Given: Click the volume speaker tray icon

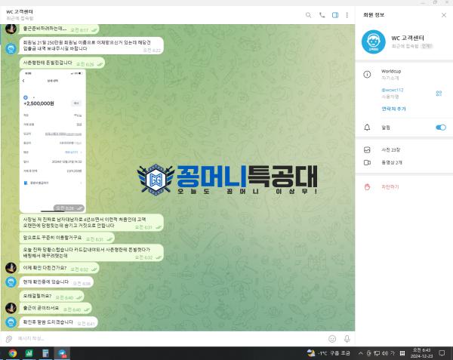Looking at the screenshot, I should coord(384,353).
